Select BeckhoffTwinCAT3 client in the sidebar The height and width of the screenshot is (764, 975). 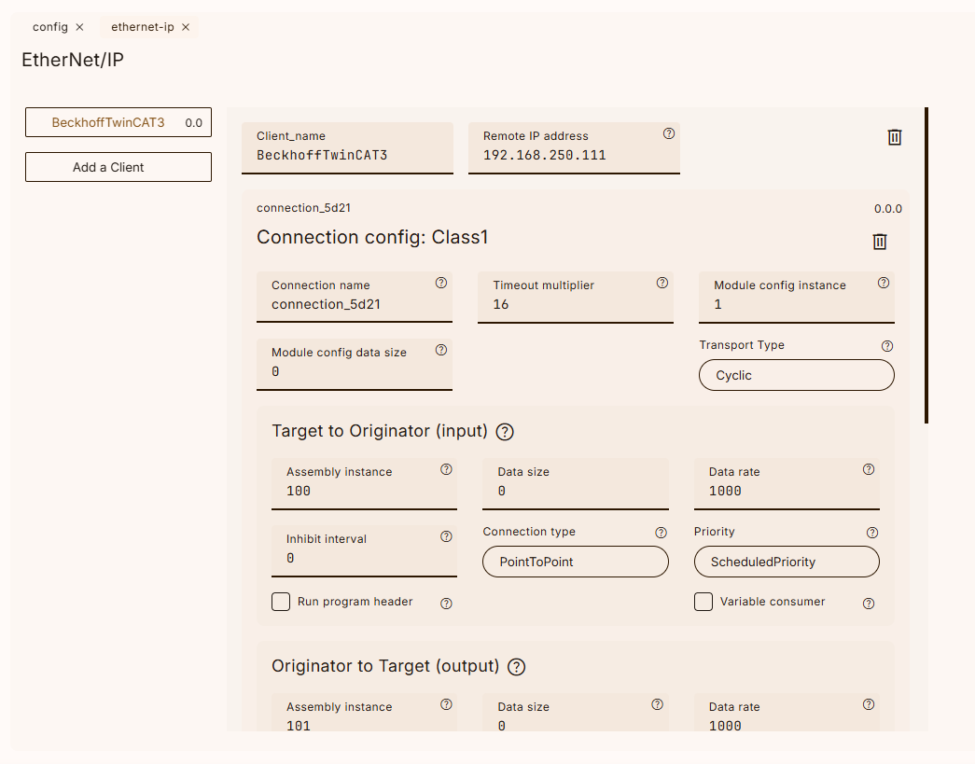coord(108,122)
